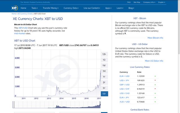This screenshot has height=113, width=180.
Task: Open the English language selector
Action: click(161, 2)
